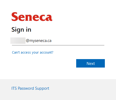Click the Next button

(91, 63)
